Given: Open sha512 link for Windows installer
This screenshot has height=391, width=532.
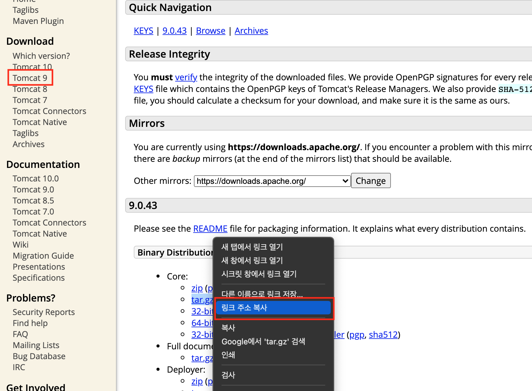Looking at the screenshot, I should tap(383, 335).
